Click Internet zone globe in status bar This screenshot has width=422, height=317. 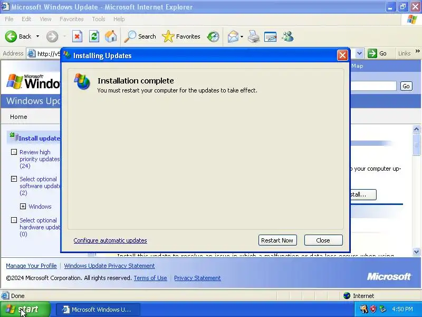[x=347, y=296]
